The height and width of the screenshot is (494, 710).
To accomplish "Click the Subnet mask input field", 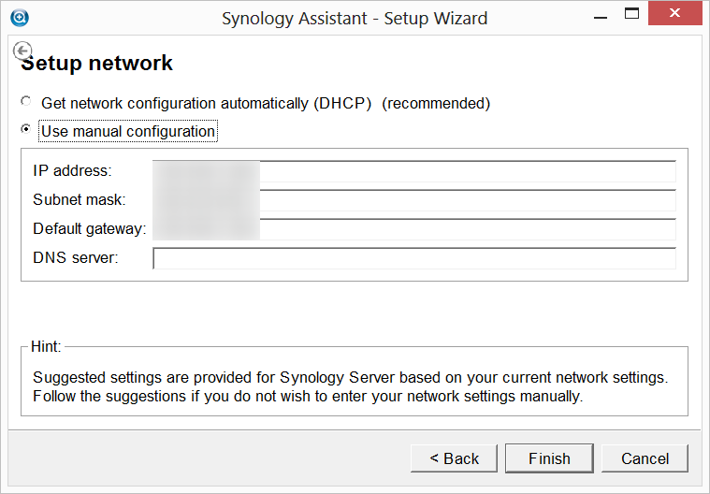I will point(414,200).
